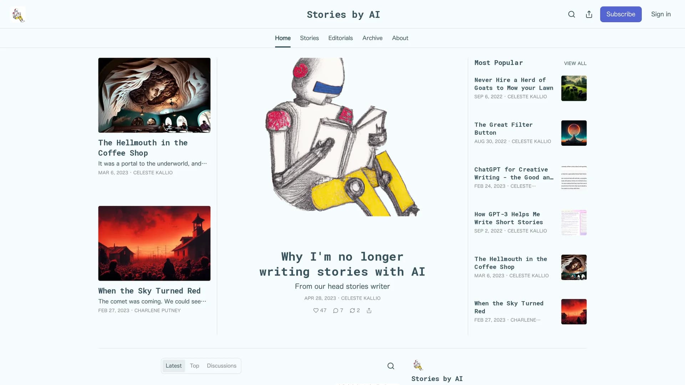Open How GPT-3 Helps Me Write Short Stories

pyautogui.click(x=508, y=218)
